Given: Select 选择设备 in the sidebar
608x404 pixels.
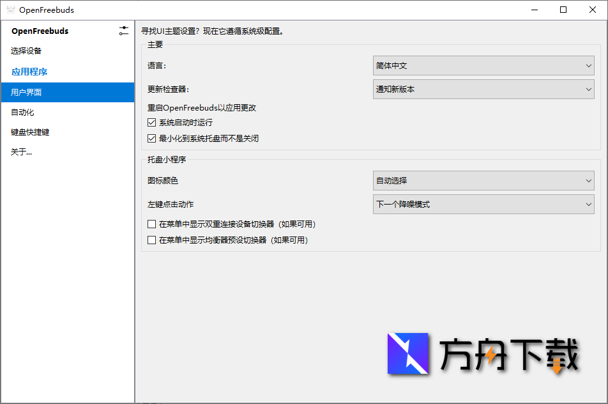Looking at the screenshot, I should [27, 50].
